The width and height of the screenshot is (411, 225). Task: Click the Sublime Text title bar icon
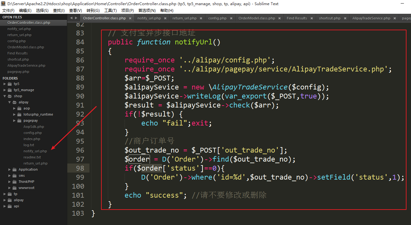point(3,4)
